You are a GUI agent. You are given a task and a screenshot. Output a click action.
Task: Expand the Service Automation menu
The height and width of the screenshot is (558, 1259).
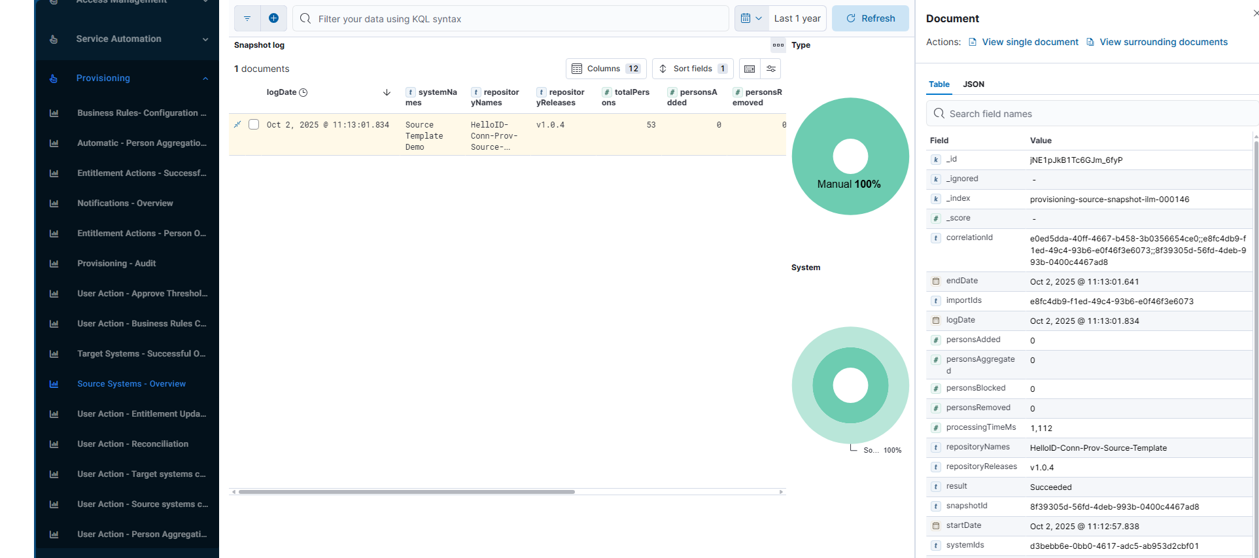pos(128,39)
